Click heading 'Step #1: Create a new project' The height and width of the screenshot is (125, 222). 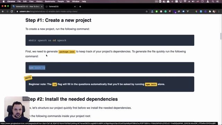(x=58, y=20)
